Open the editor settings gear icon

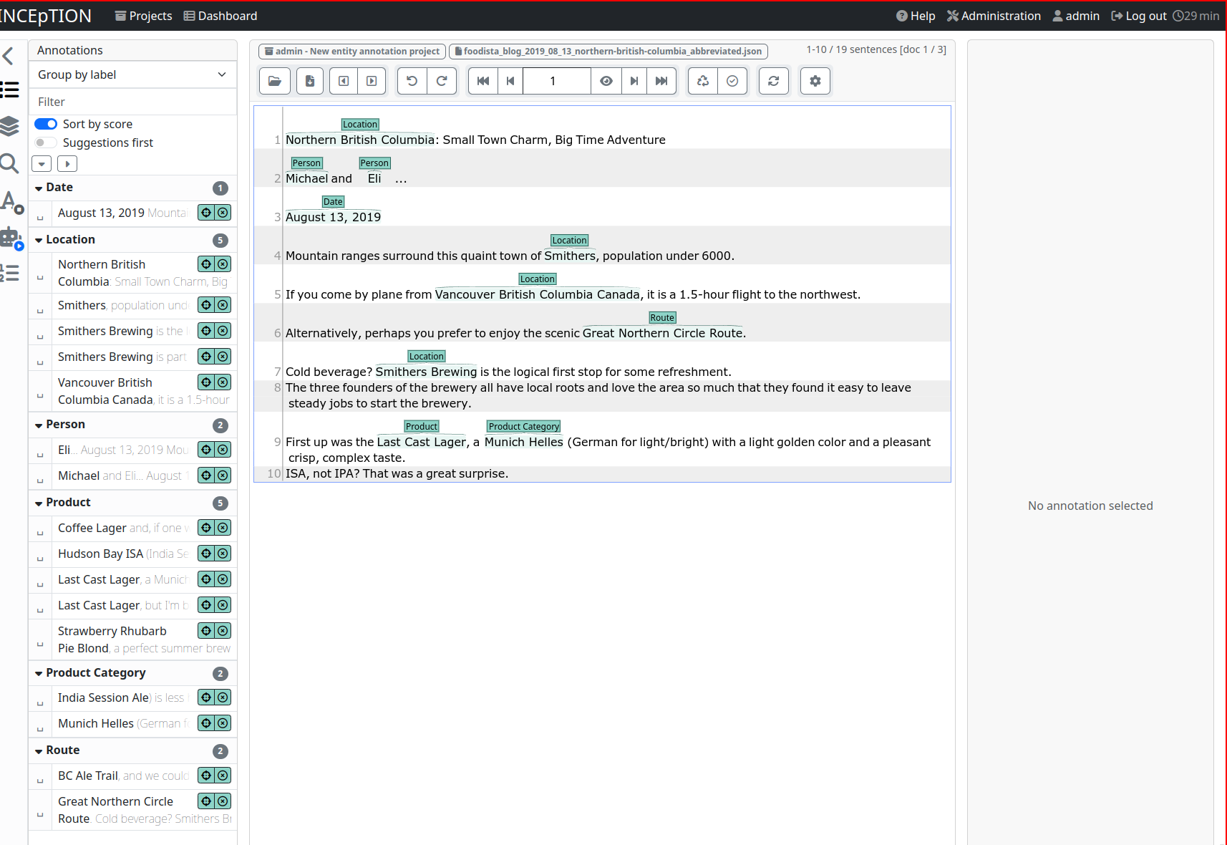pos(815,81)
